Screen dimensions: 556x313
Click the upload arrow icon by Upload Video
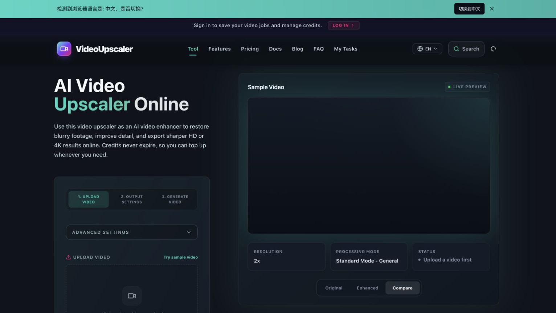[x=68, y=257]
